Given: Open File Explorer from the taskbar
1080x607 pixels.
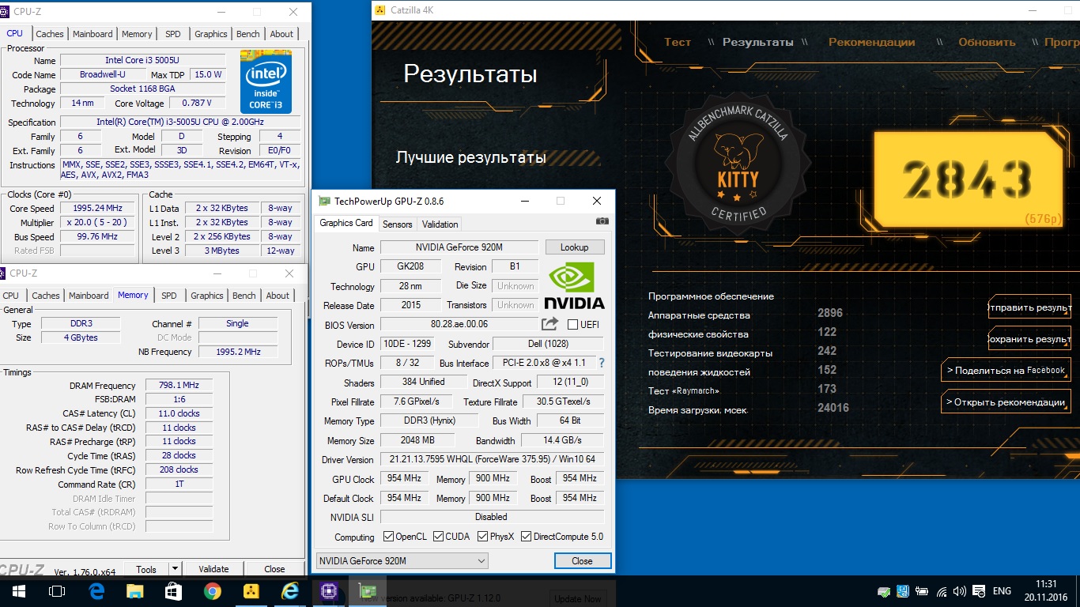Looking at the screenshot, I should (x=134, y=591).
